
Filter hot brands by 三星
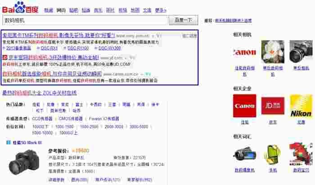[112, 105]
